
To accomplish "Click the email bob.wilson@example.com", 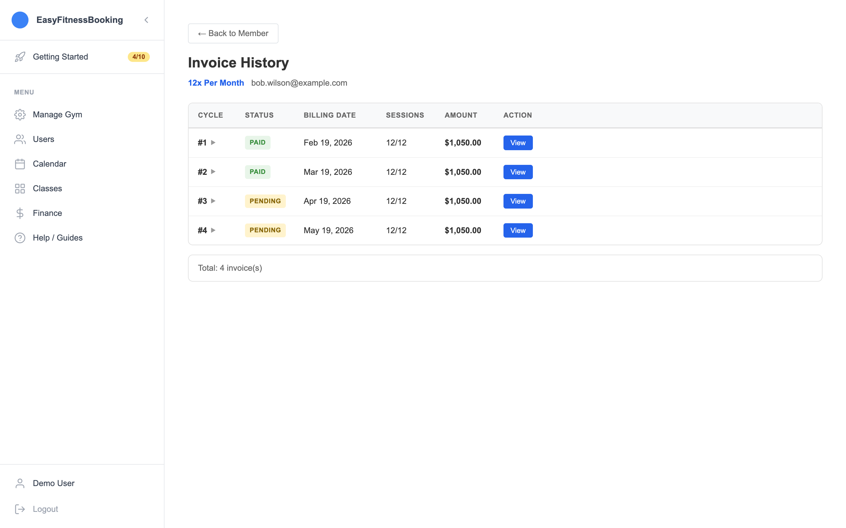I will (299, 83).
